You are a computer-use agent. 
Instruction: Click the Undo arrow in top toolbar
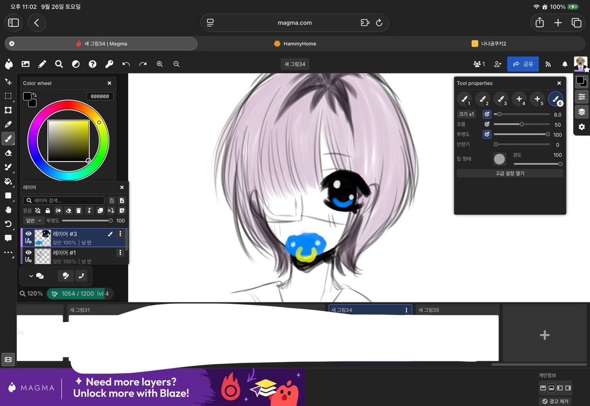pyautogui.click(x=126, y=64)
